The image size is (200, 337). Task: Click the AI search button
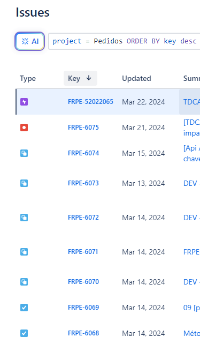[29, 41]
